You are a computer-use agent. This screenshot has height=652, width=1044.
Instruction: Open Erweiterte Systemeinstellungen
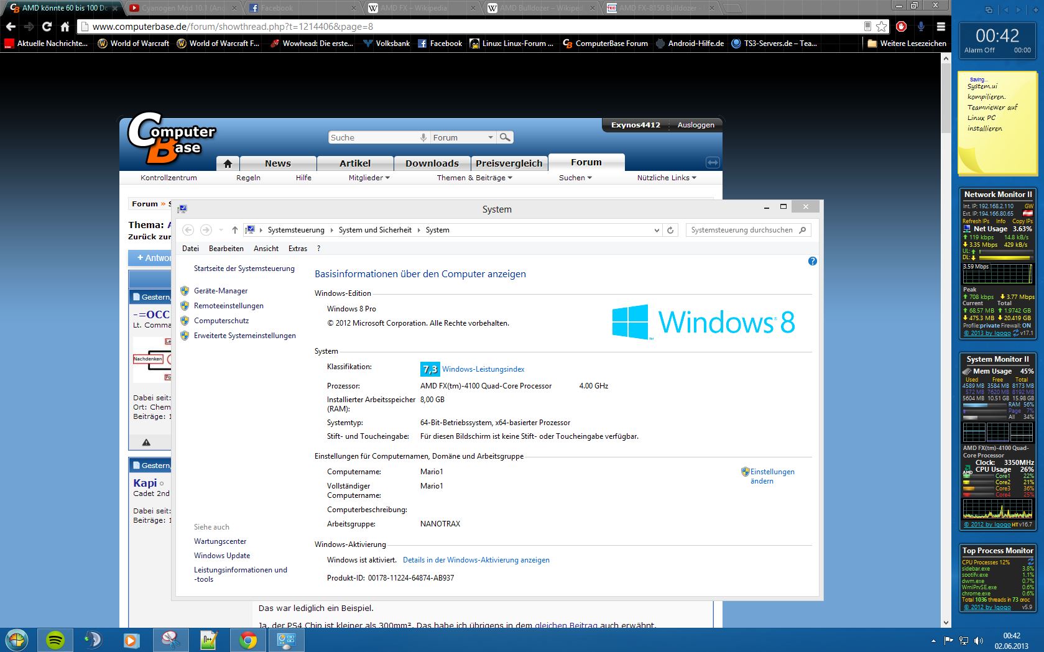click(245, 336)
